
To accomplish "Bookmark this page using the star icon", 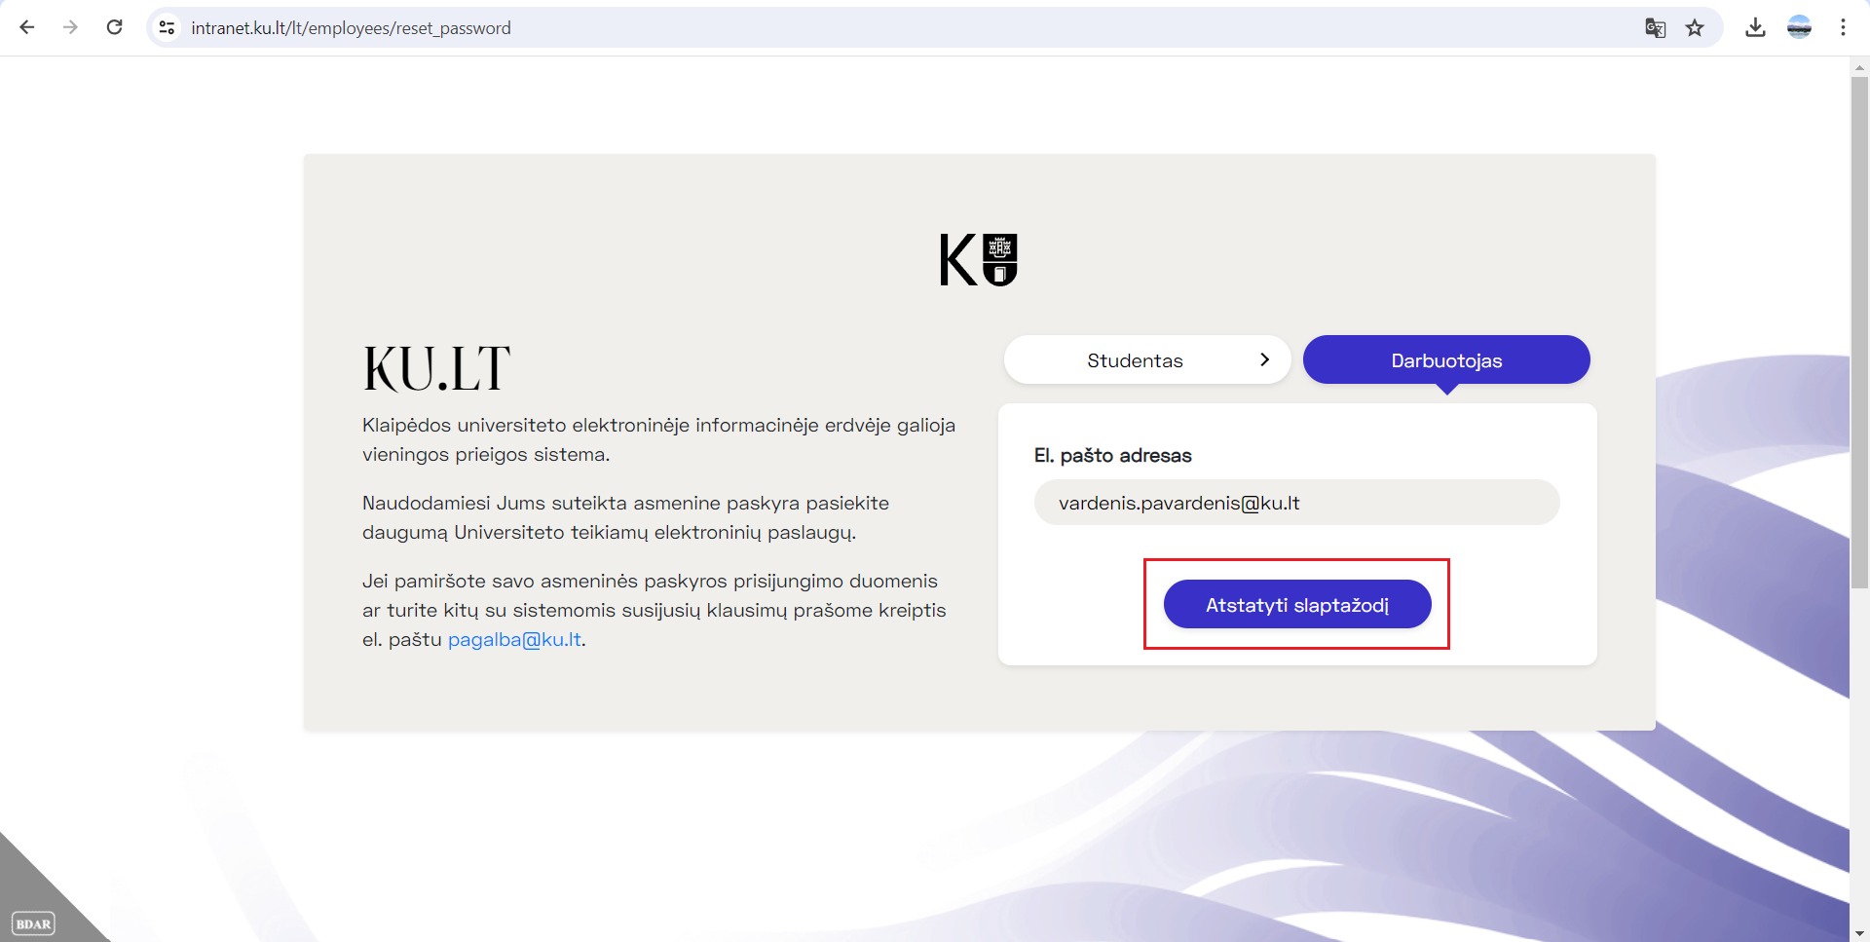I will point(1697,27).
